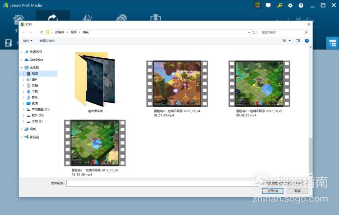Viewport: 339px width, 215px height.
Task: Open Leawo help question mark icon
Action: tap(301, 5)
